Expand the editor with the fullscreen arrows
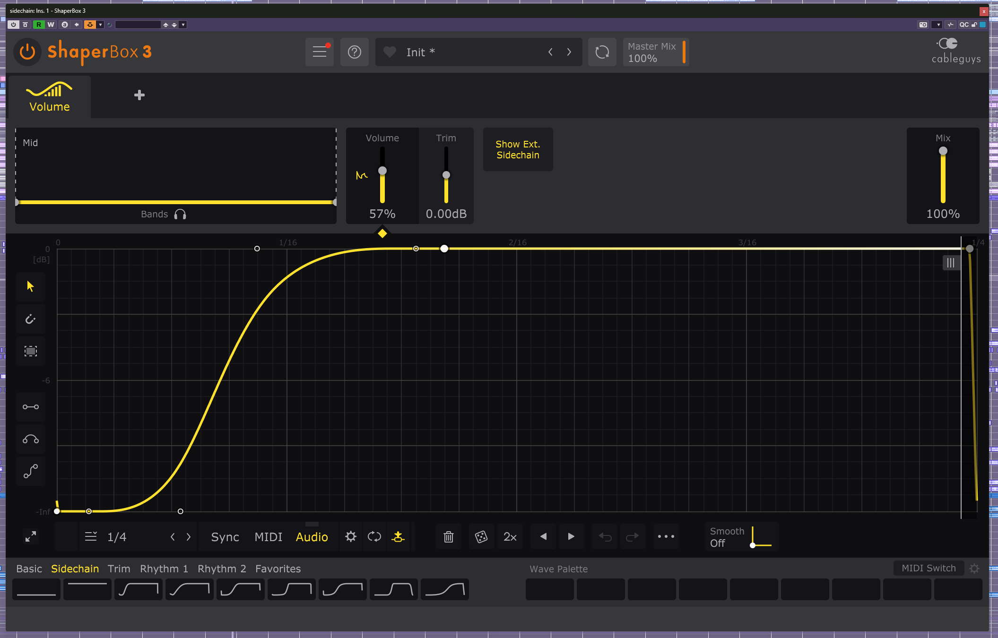The height and width of the screenshot is (638, 998). [31, 536]
